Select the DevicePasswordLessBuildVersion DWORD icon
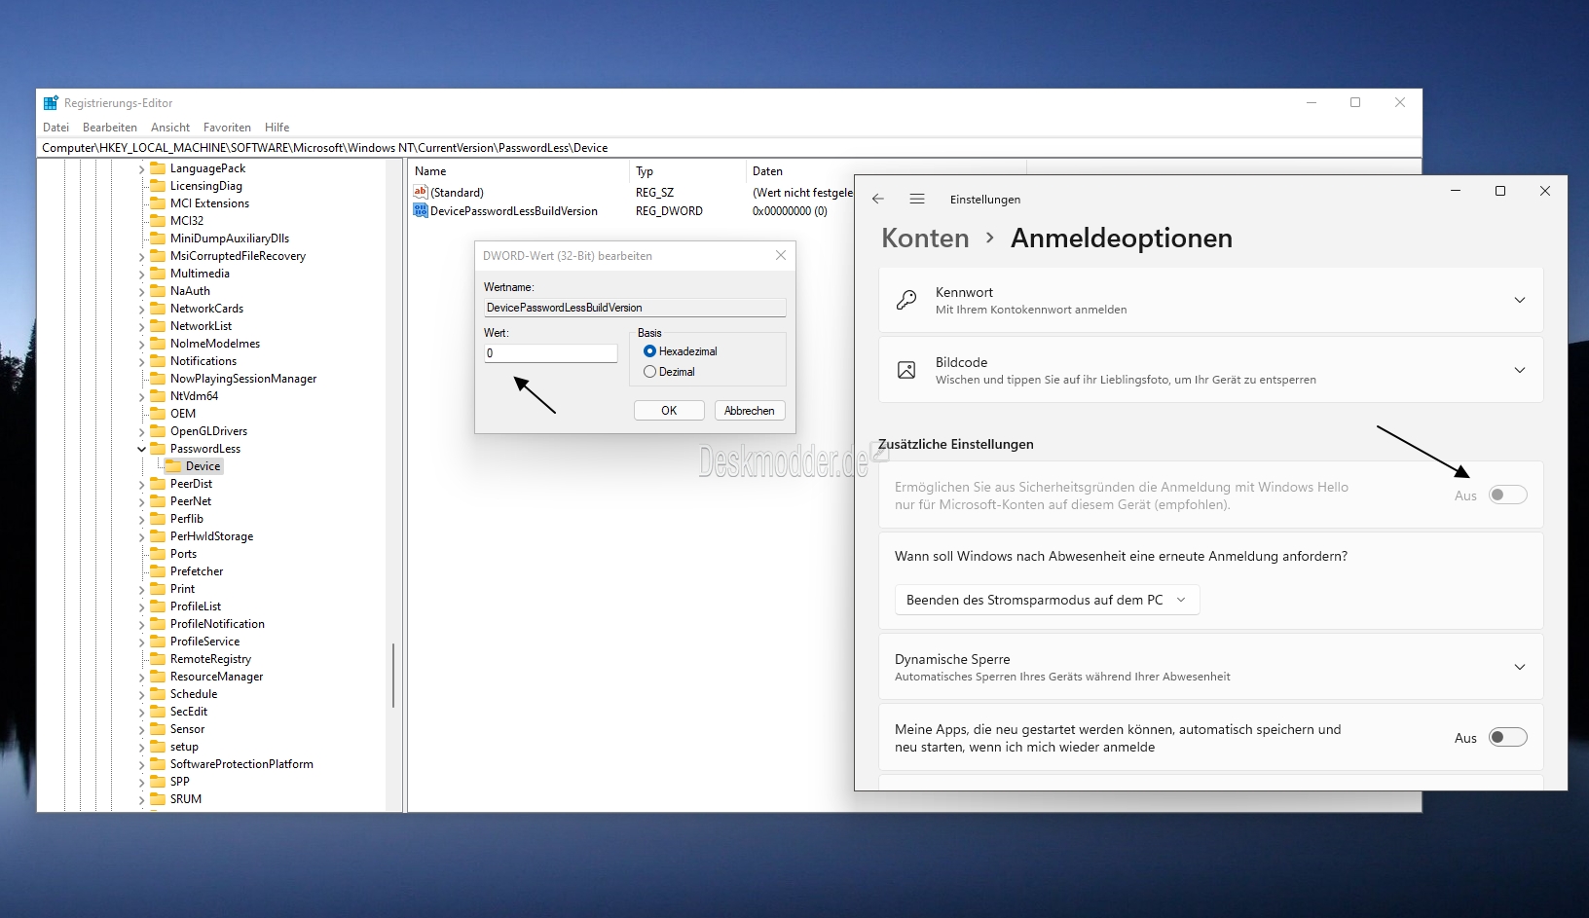The width and height of the screenshot is (1589, 918). [421, 210]
